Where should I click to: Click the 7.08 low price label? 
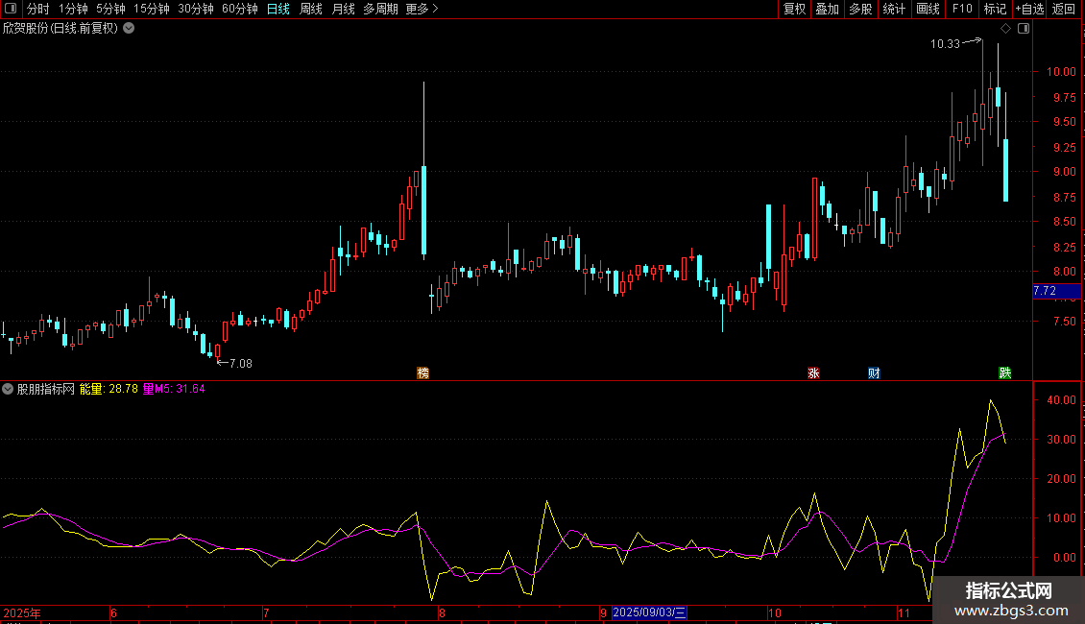point(241,363)
